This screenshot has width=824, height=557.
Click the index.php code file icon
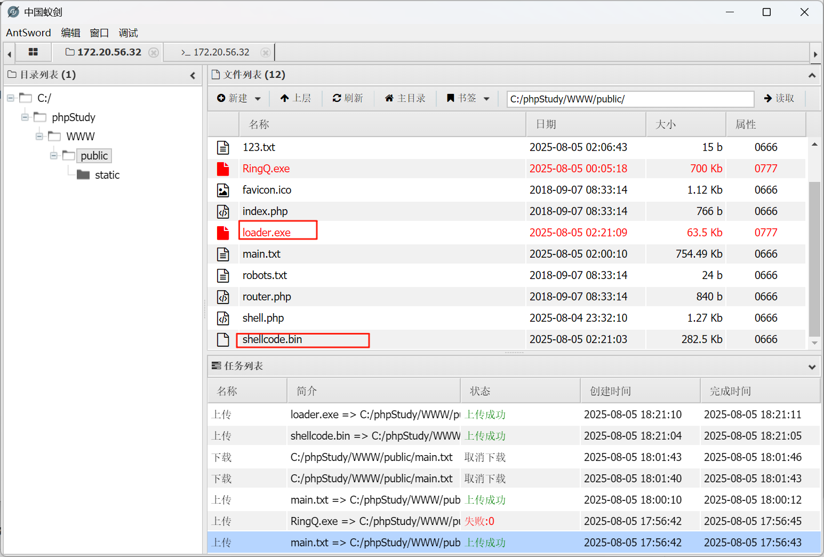(223, 211)
